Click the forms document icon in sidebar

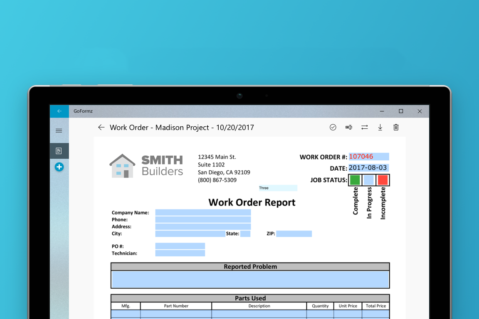[59, 151]
